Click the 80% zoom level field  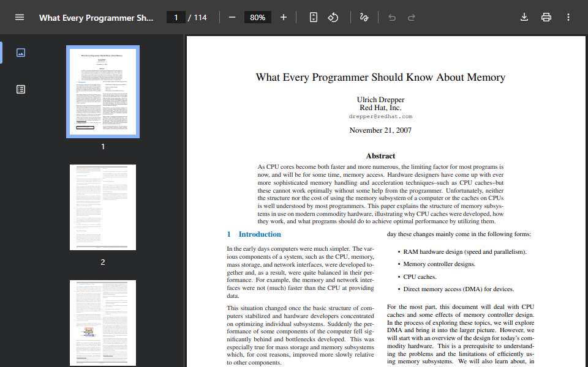click(x=258, y=17)
